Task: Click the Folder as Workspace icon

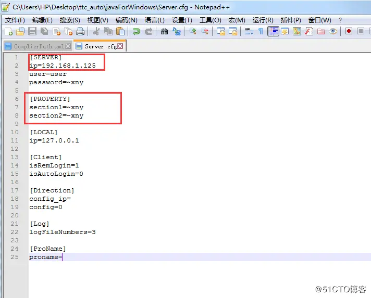Action: [321, 31]
